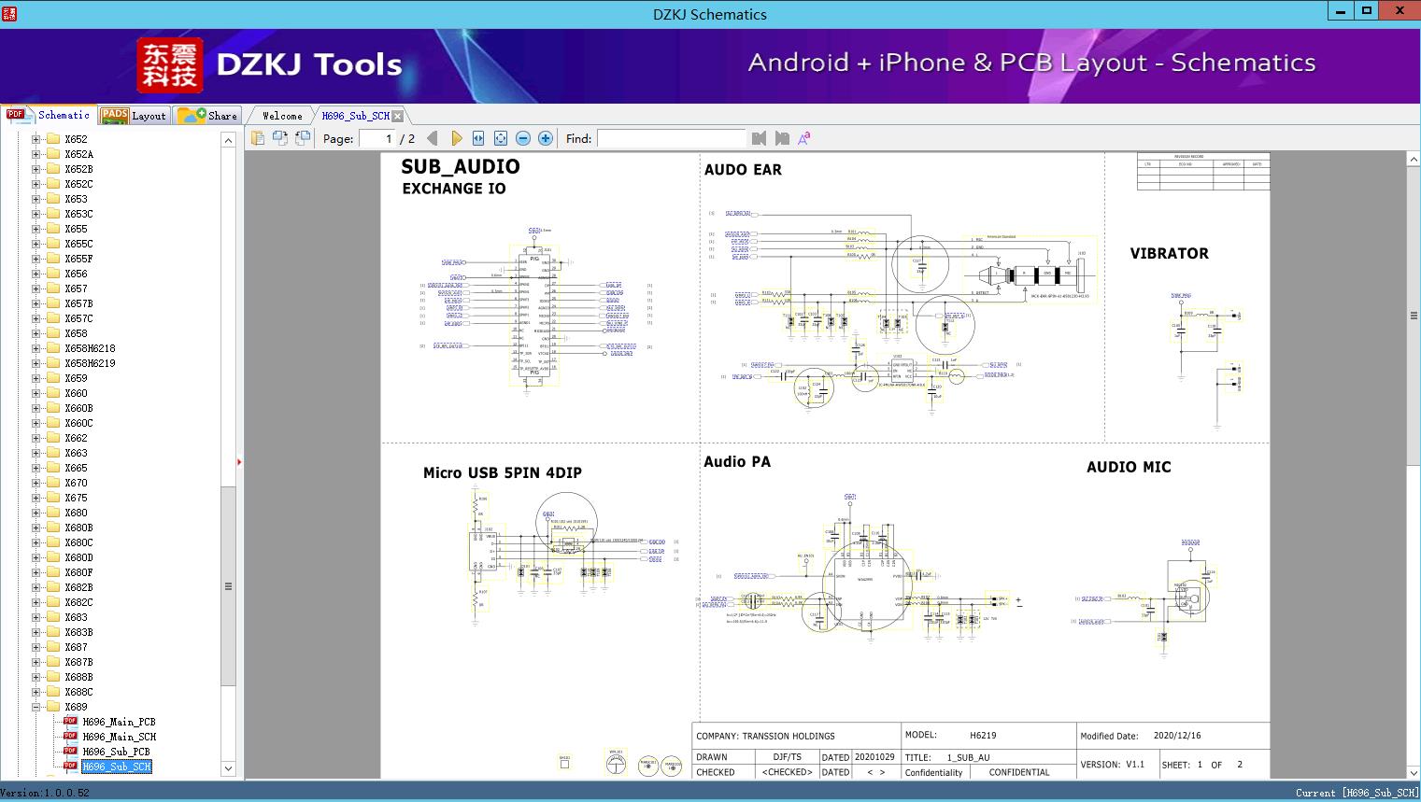Zoom in with the plus icon
The width and height of the screenshot is (1421, 802).
point(546,138)
